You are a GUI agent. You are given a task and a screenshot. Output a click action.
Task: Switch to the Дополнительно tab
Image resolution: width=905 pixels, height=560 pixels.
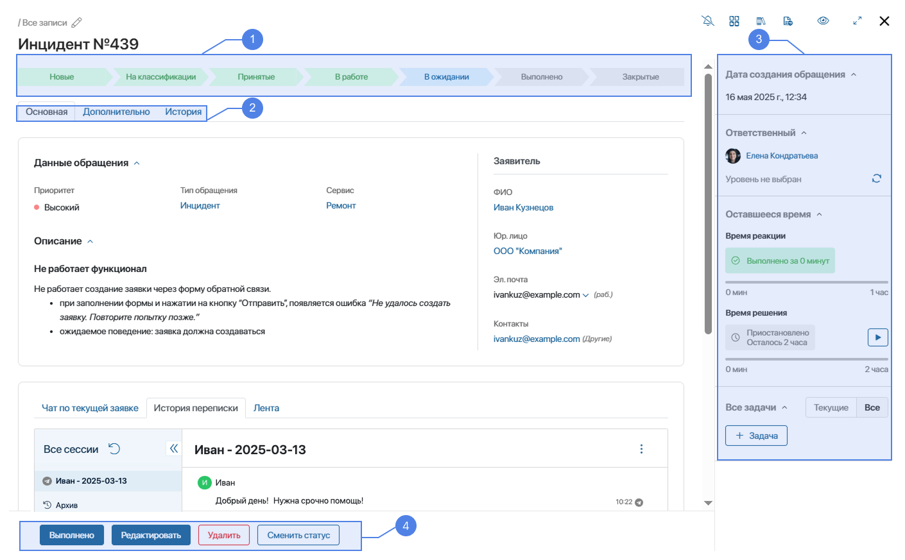(116, 112)
